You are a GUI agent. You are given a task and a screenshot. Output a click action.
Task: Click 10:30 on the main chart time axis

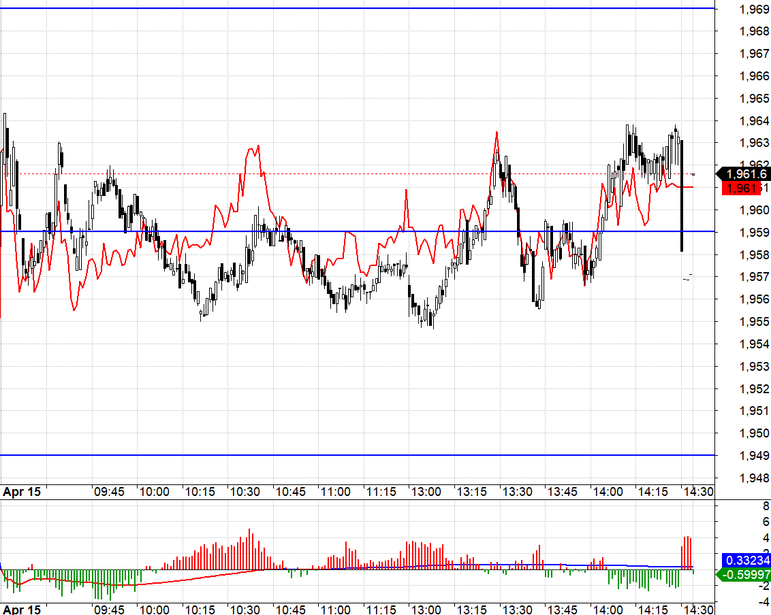coord(245,492)
